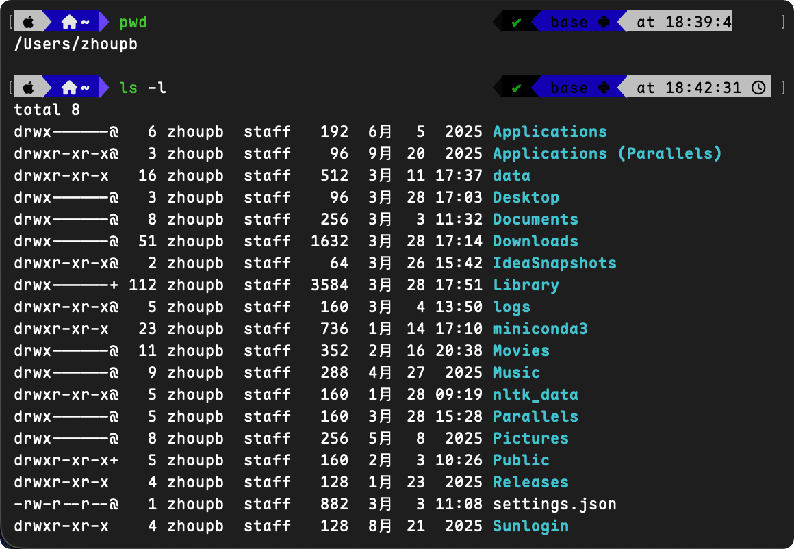Click the settings.json file name
The width and height of the screenshot is (794, 549).
click(554, 504)
